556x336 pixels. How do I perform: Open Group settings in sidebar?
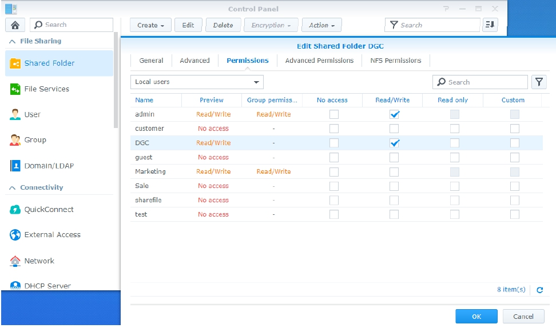(x=59, y=140)
